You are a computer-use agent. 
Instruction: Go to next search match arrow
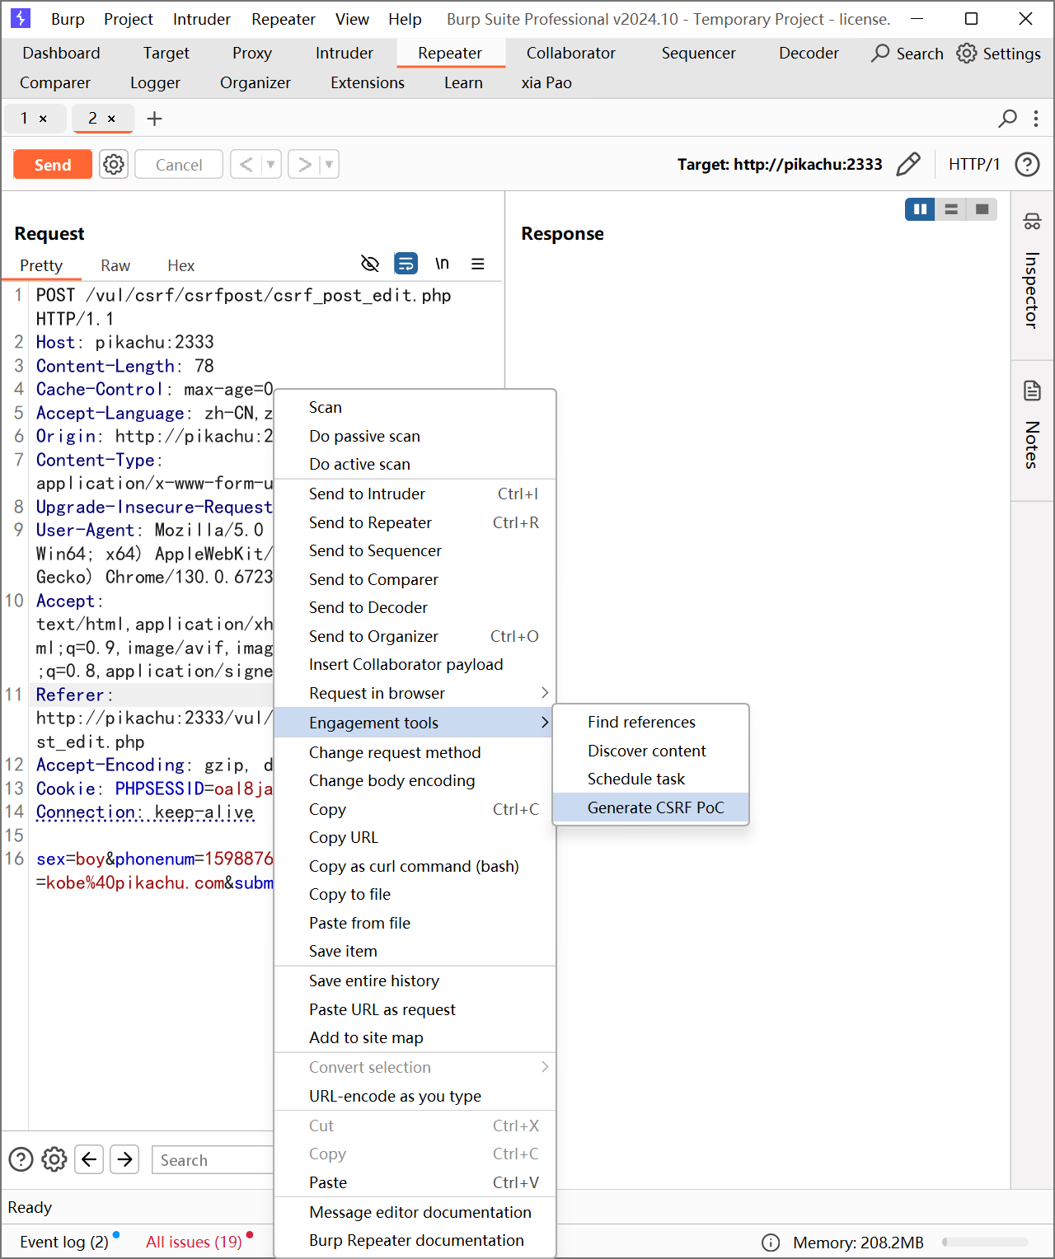[124, 1159]
